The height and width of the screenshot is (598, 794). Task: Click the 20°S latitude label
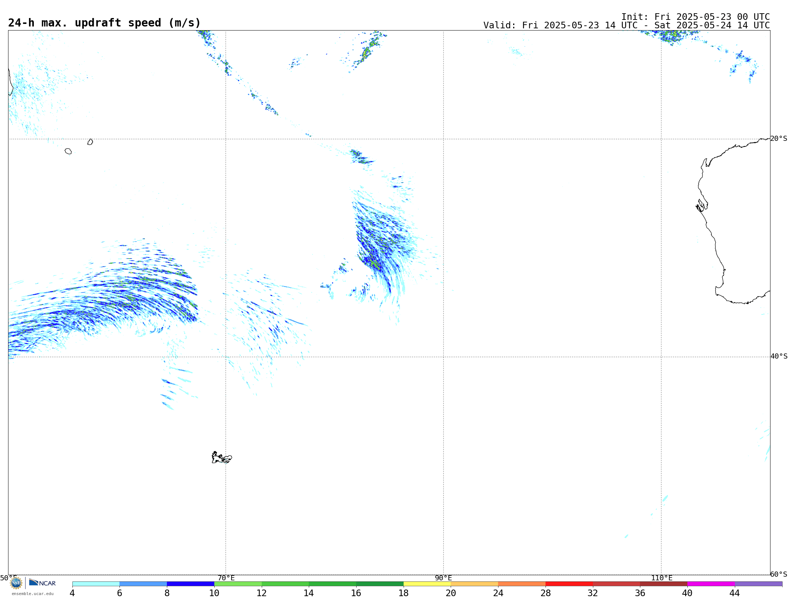[779, 139]
